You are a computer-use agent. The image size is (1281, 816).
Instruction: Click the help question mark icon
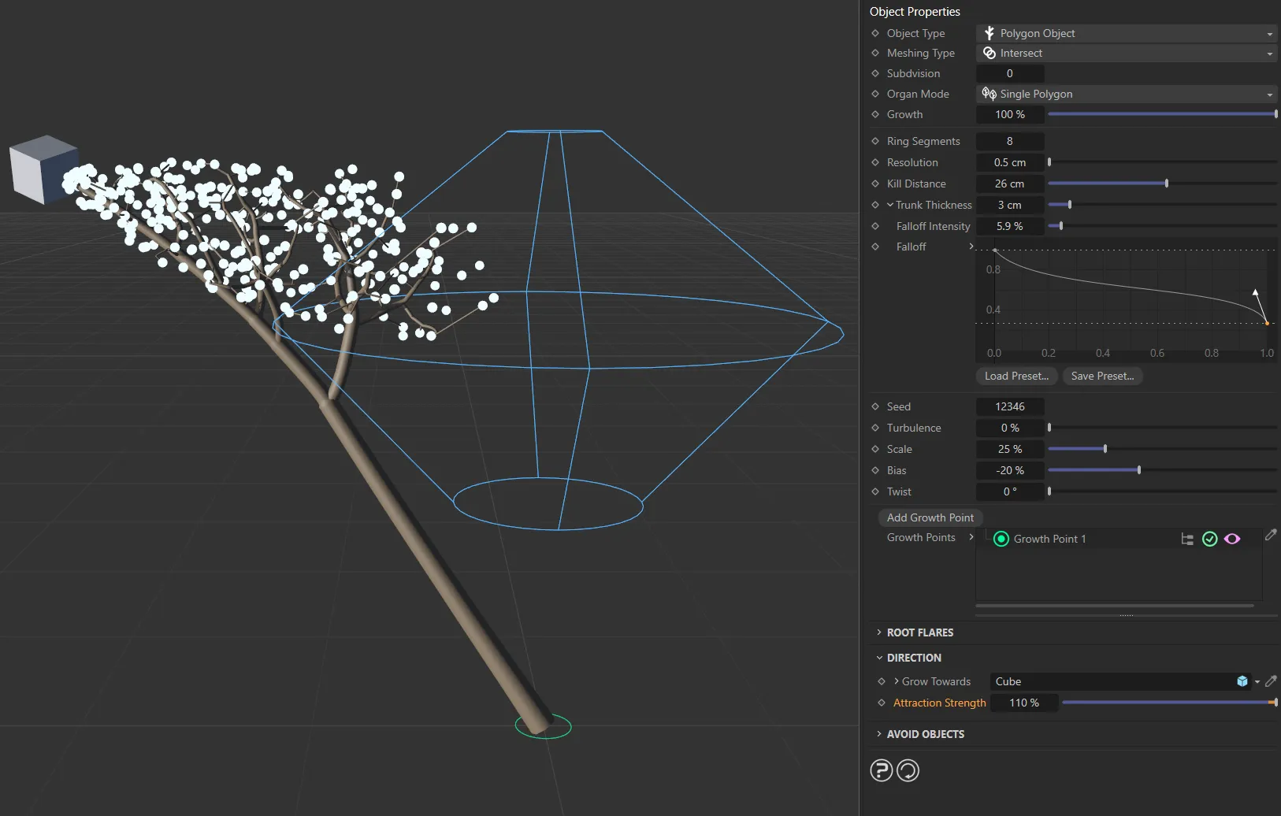[x=881, y=770]
